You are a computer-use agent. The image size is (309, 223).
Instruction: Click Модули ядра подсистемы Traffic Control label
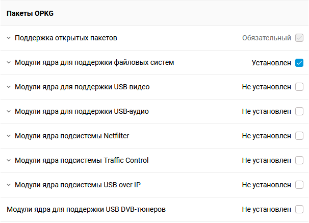[x=82, y=160]
